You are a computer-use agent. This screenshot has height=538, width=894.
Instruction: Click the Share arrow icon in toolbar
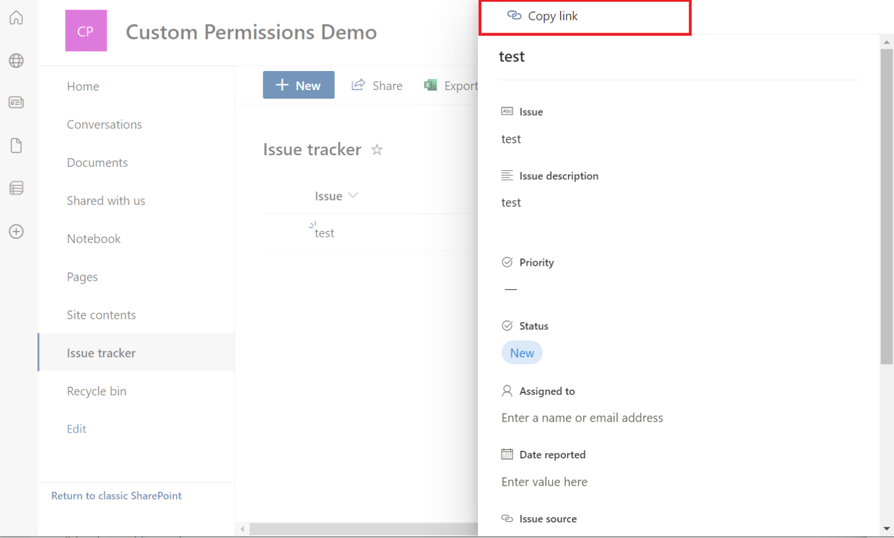coord(358,85)
